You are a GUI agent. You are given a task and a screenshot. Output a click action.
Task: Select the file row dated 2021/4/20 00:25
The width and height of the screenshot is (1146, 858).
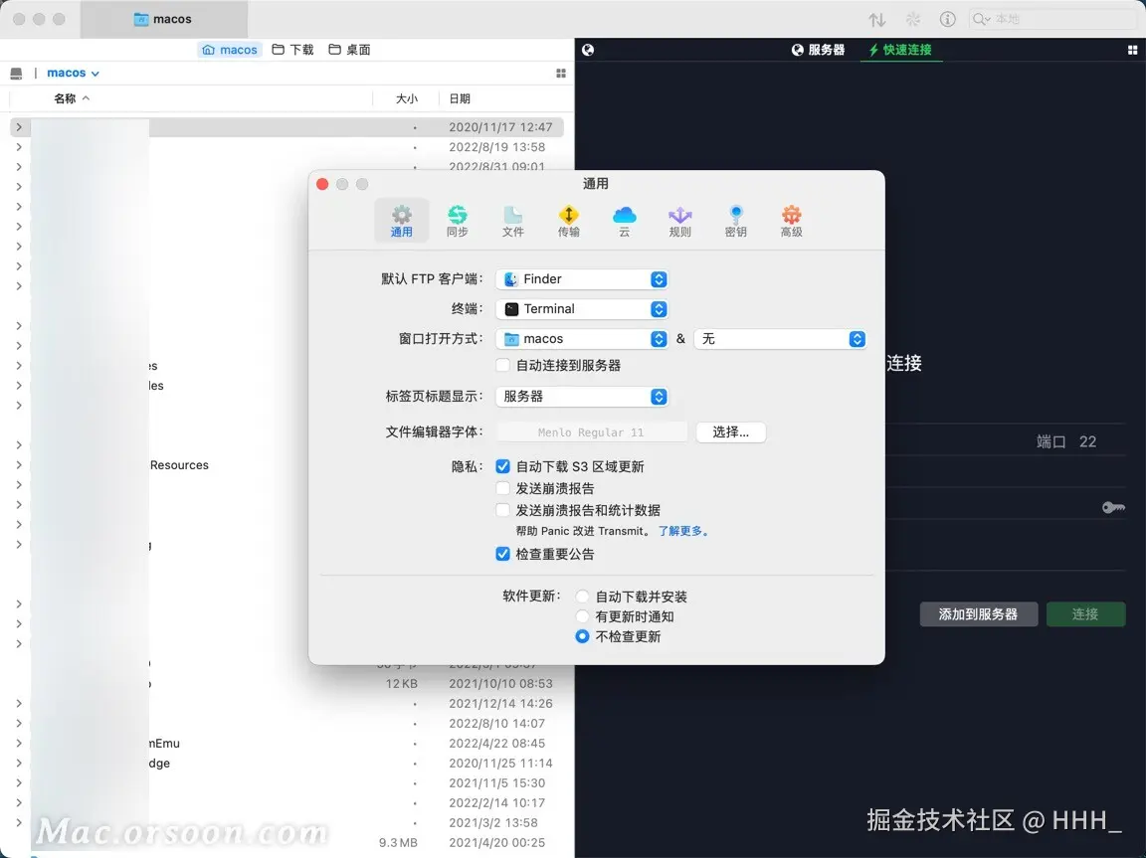(286, 843)
